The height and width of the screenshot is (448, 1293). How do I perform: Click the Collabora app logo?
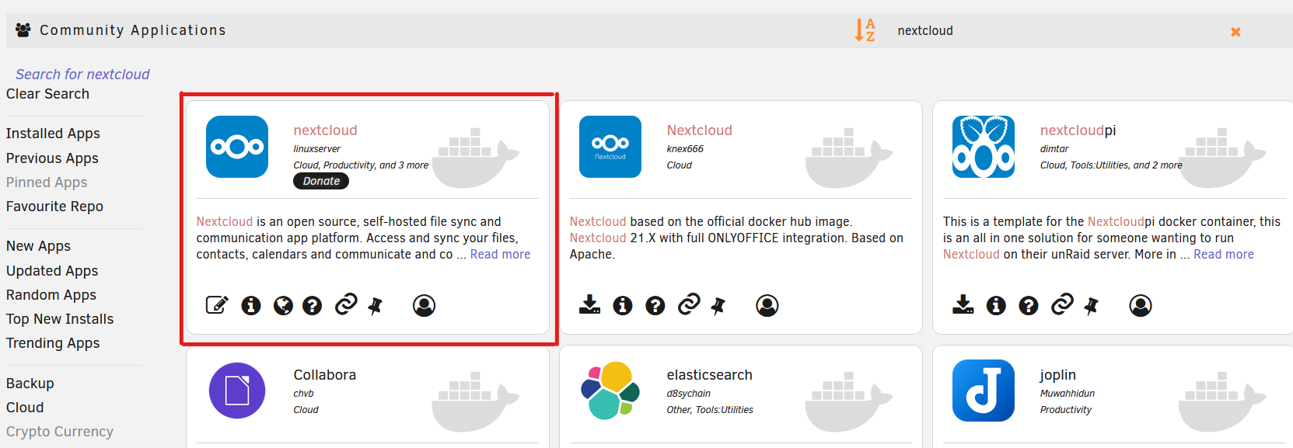(237, 391)
